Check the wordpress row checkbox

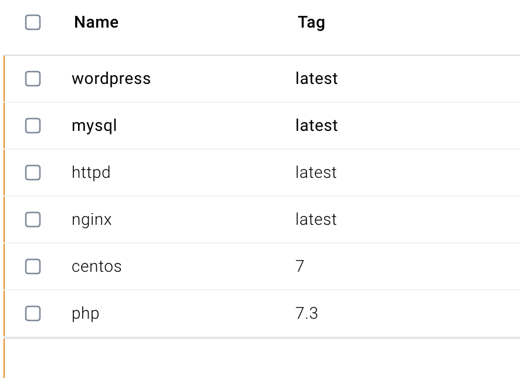coord(33,79)
